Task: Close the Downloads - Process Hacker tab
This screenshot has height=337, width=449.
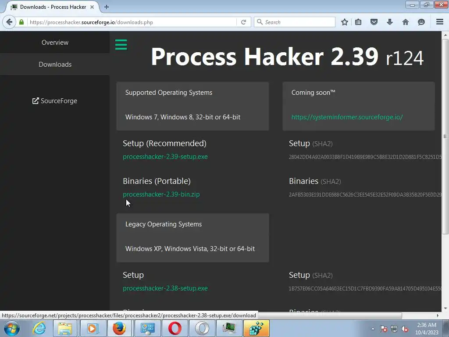Action: (x=92, y=7)
